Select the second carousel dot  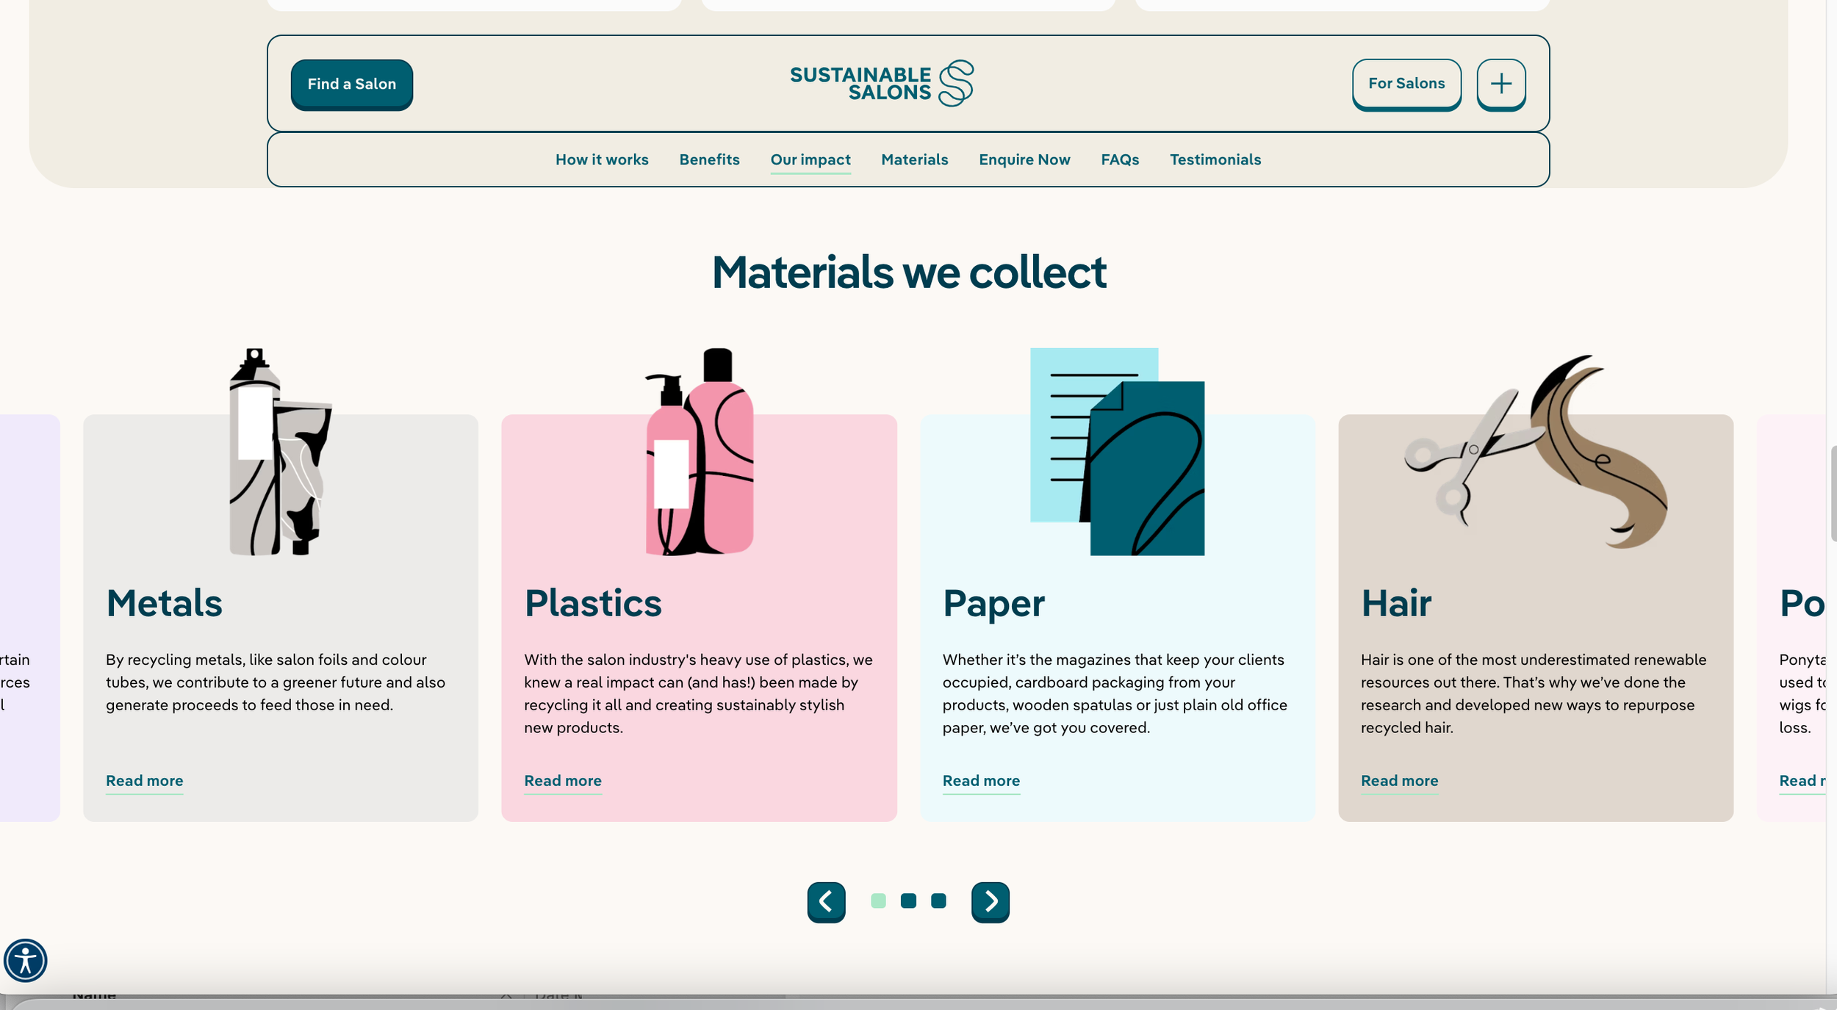click(908, 901)
